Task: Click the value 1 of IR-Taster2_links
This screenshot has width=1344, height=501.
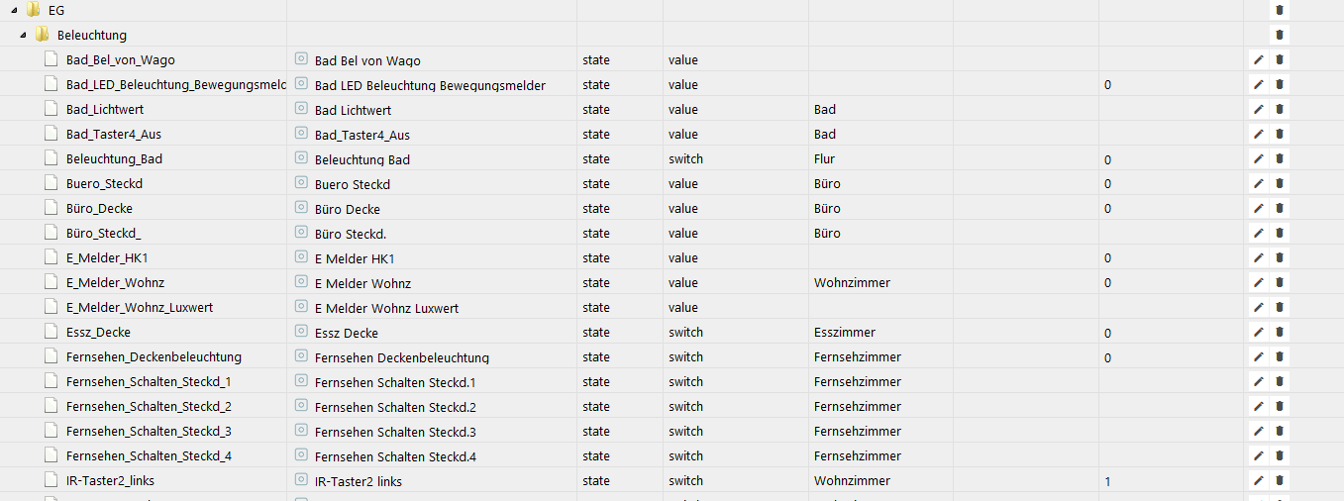Action: point(1107,481)
